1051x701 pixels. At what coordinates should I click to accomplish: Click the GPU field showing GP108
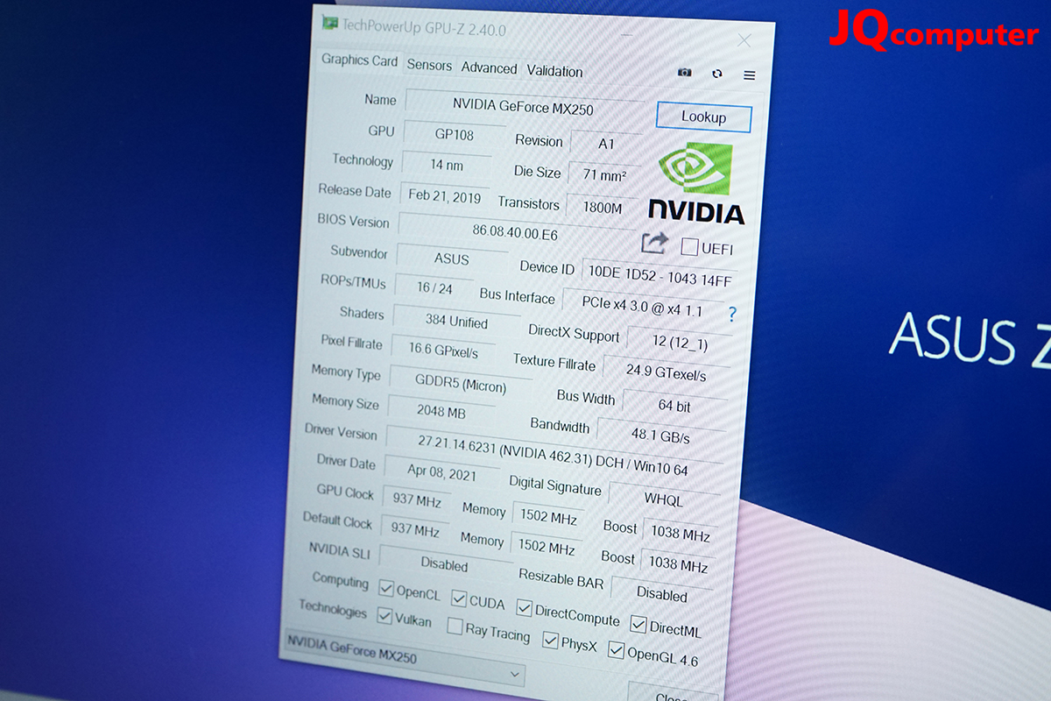pos(455,135)
